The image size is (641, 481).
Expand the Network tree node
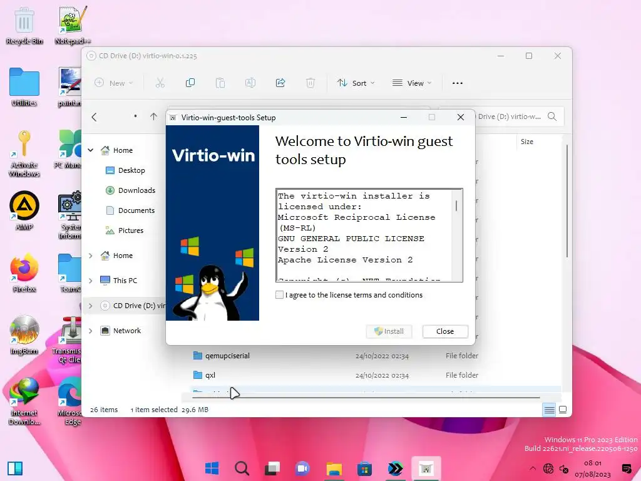coord(90,331)
